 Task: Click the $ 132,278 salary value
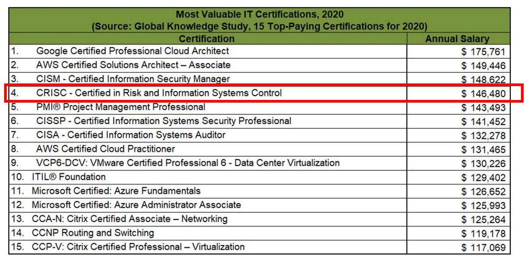point(484,136)
